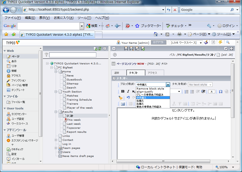Image resolution: width=242 pixels, height=172 pixels.
Task: Click the increase indent icon
Action: (x=203, y=92)
